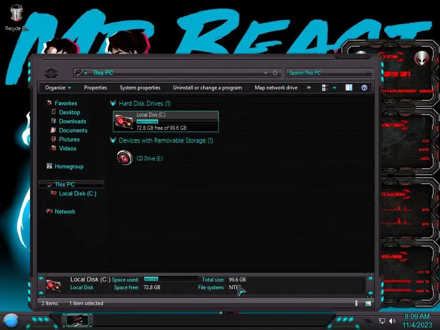The height and width of the screenshot is (330, 440).
Task: Click the Downloads folder icon in the sidebar
Action: click(54, 121)
